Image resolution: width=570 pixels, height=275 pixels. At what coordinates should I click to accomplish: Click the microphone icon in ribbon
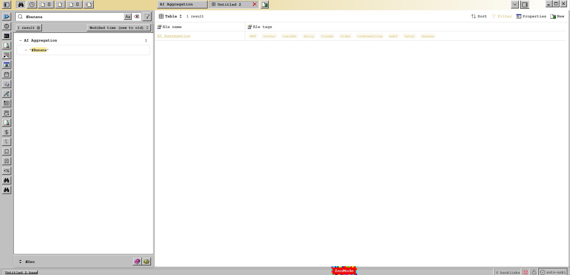(x=7, y=94)
